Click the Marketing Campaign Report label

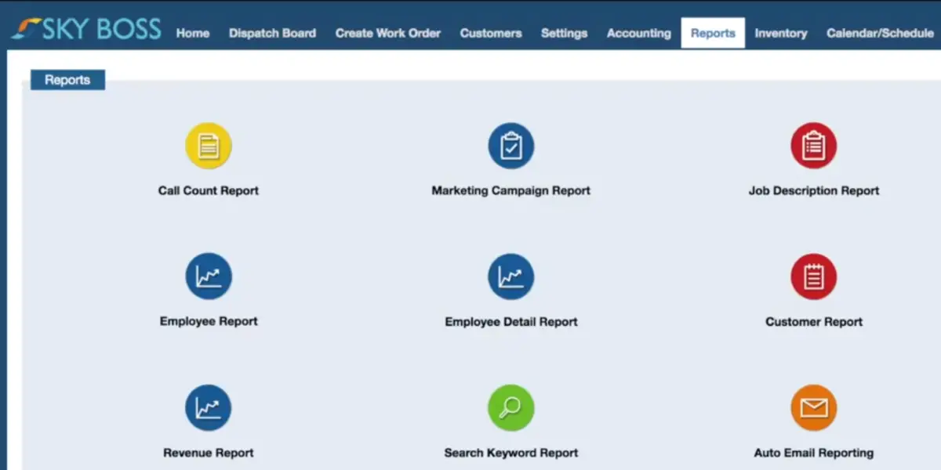(511, 190)
